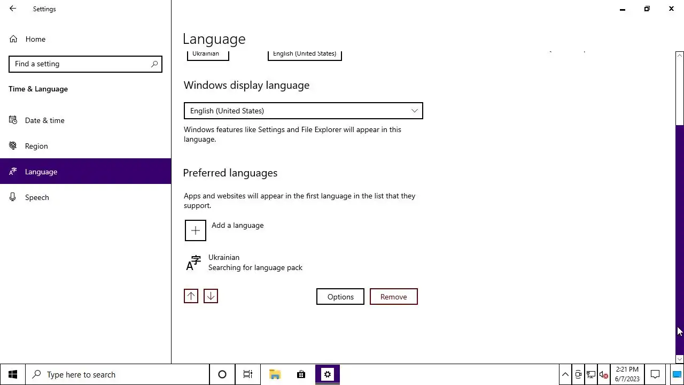Move Ukrainian up with the up arrow
The image size is (684, 385).
point(191,296)
